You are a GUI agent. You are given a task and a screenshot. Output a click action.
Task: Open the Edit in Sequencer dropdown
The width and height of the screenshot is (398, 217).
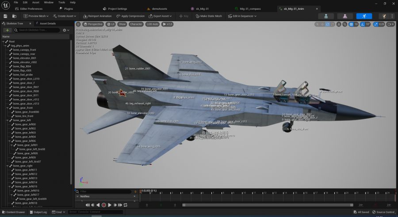(242, 16)
